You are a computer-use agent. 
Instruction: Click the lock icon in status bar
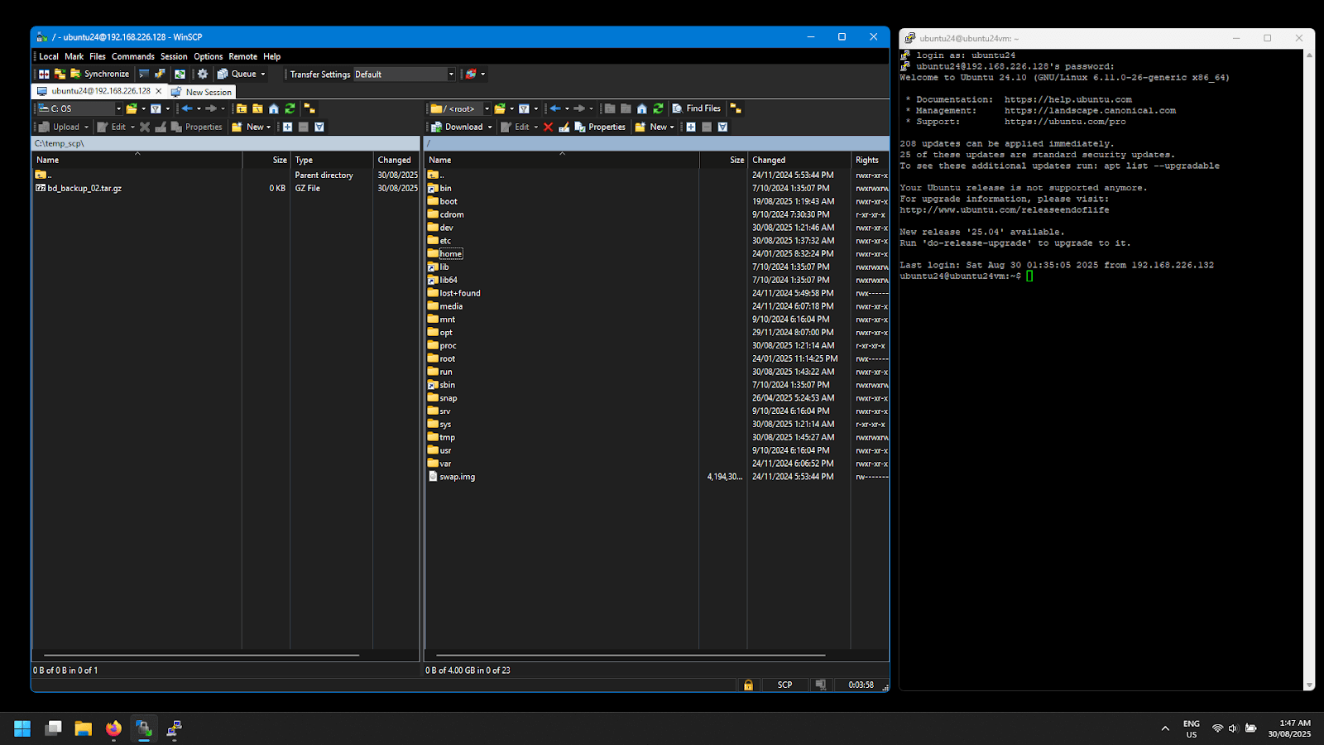748,685
